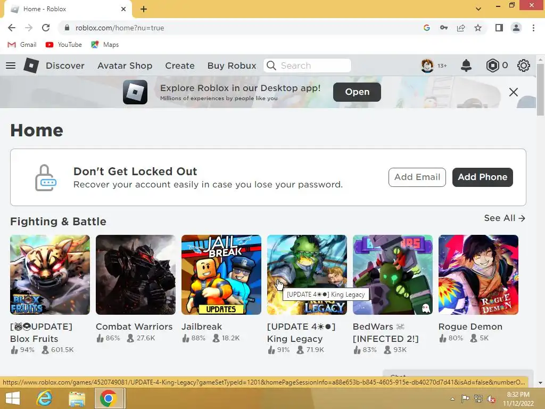Screen dimensions: 545x409
Task: Open the network tray icon
Action: [478, 398]
